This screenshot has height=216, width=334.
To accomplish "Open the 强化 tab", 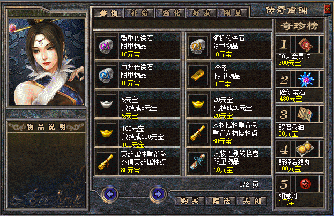I will coord(171,13).
